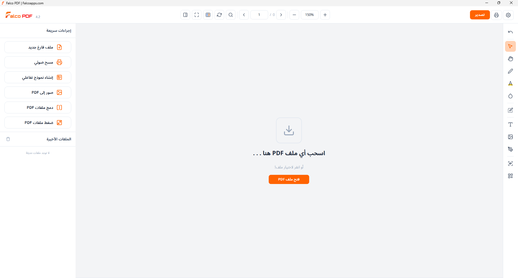This screenshot has height=278, width=518.
Task: Click the rotate/refresh toolbar icon
Action: coord(219,15)
